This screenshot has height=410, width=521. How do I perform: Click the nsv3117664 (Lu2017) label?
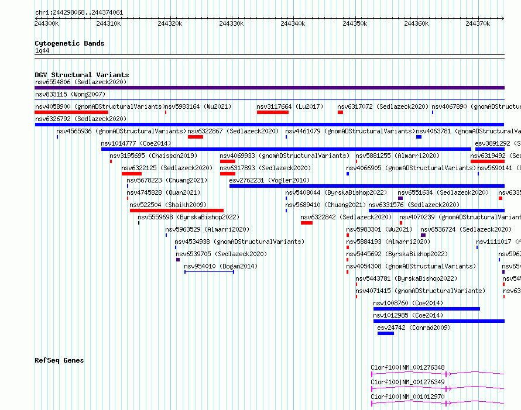(x=290, y=106)
